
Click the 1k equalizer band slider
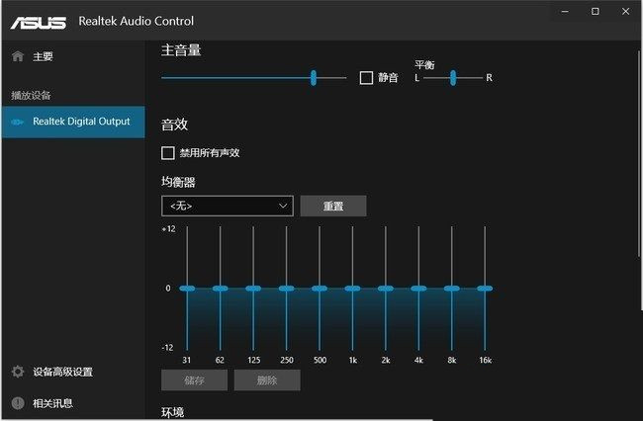click(352, 288)
